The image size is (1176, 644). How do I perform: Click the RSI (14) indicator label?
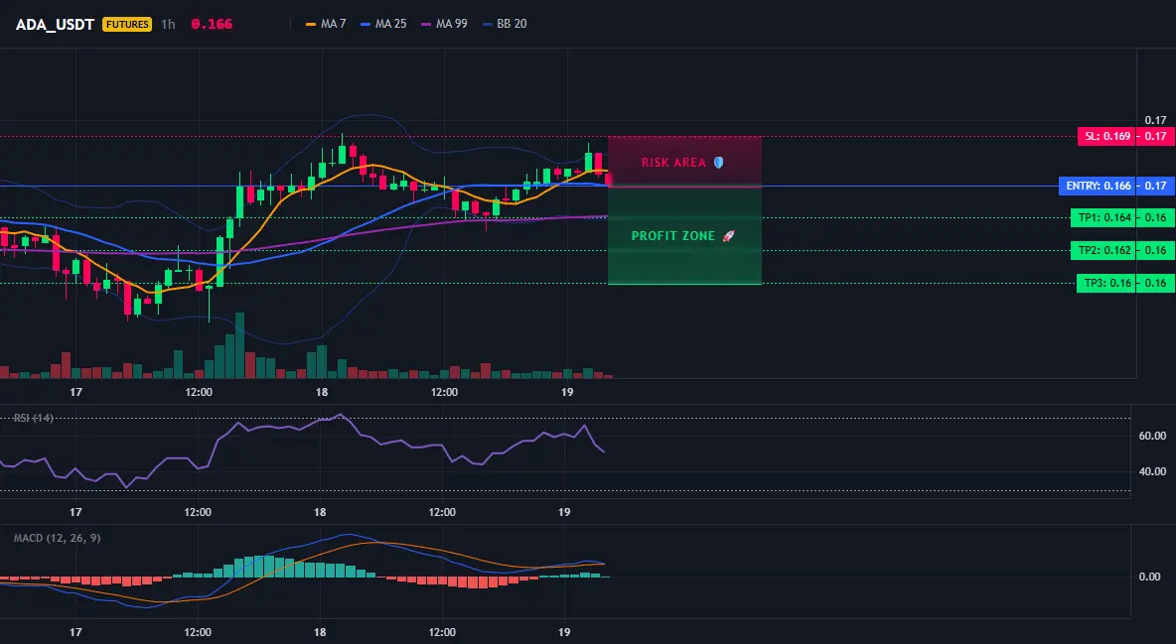(33, 418)
